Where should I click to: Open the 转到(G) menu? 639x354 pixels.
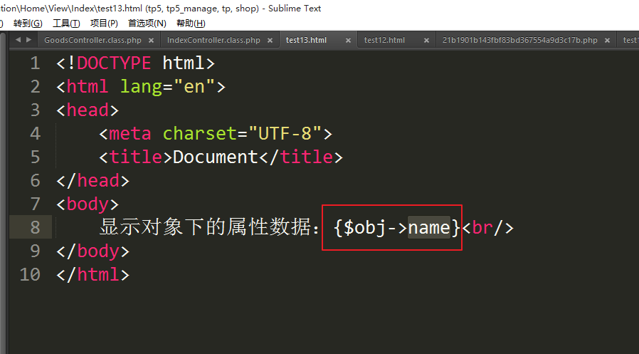pos(28,24)
